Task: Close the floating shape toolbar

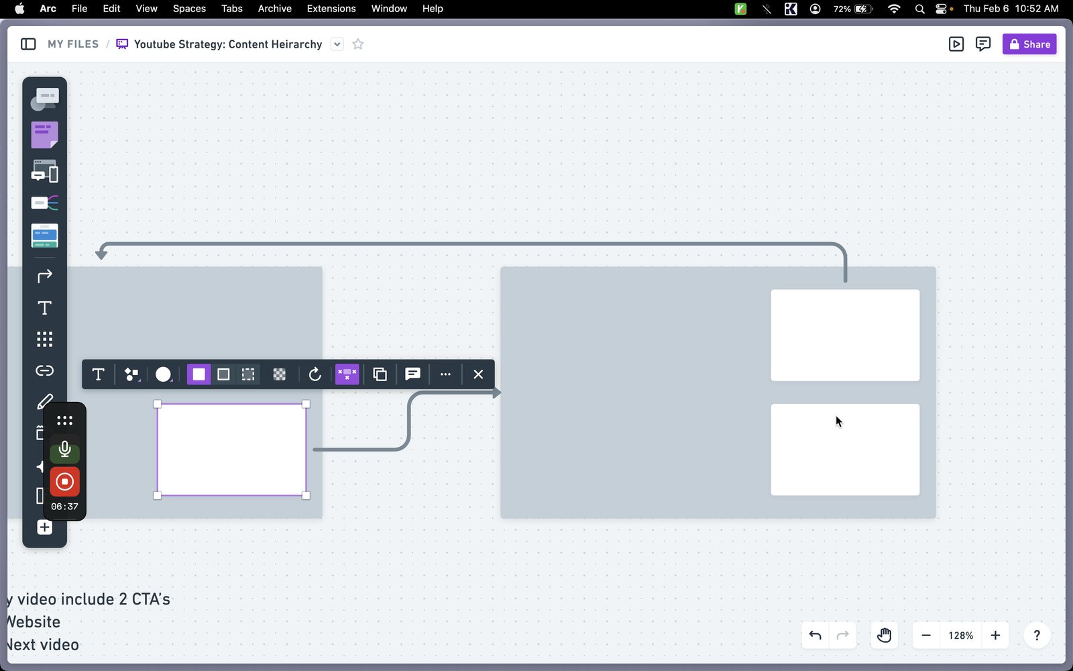Action: tap(478, 374)
